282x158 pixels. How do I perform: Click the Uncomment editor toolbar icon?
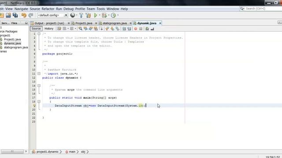(152, 29)
